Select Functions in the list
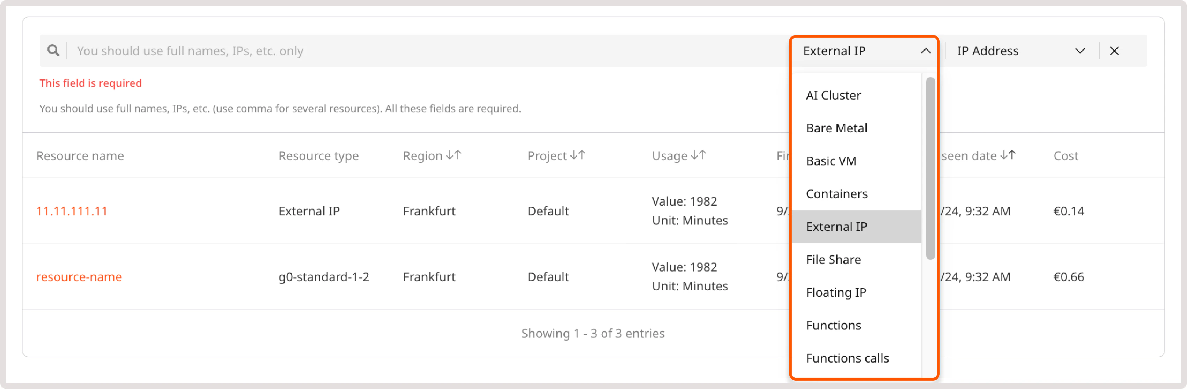The image size is (1187, 389). coord(833,325)
